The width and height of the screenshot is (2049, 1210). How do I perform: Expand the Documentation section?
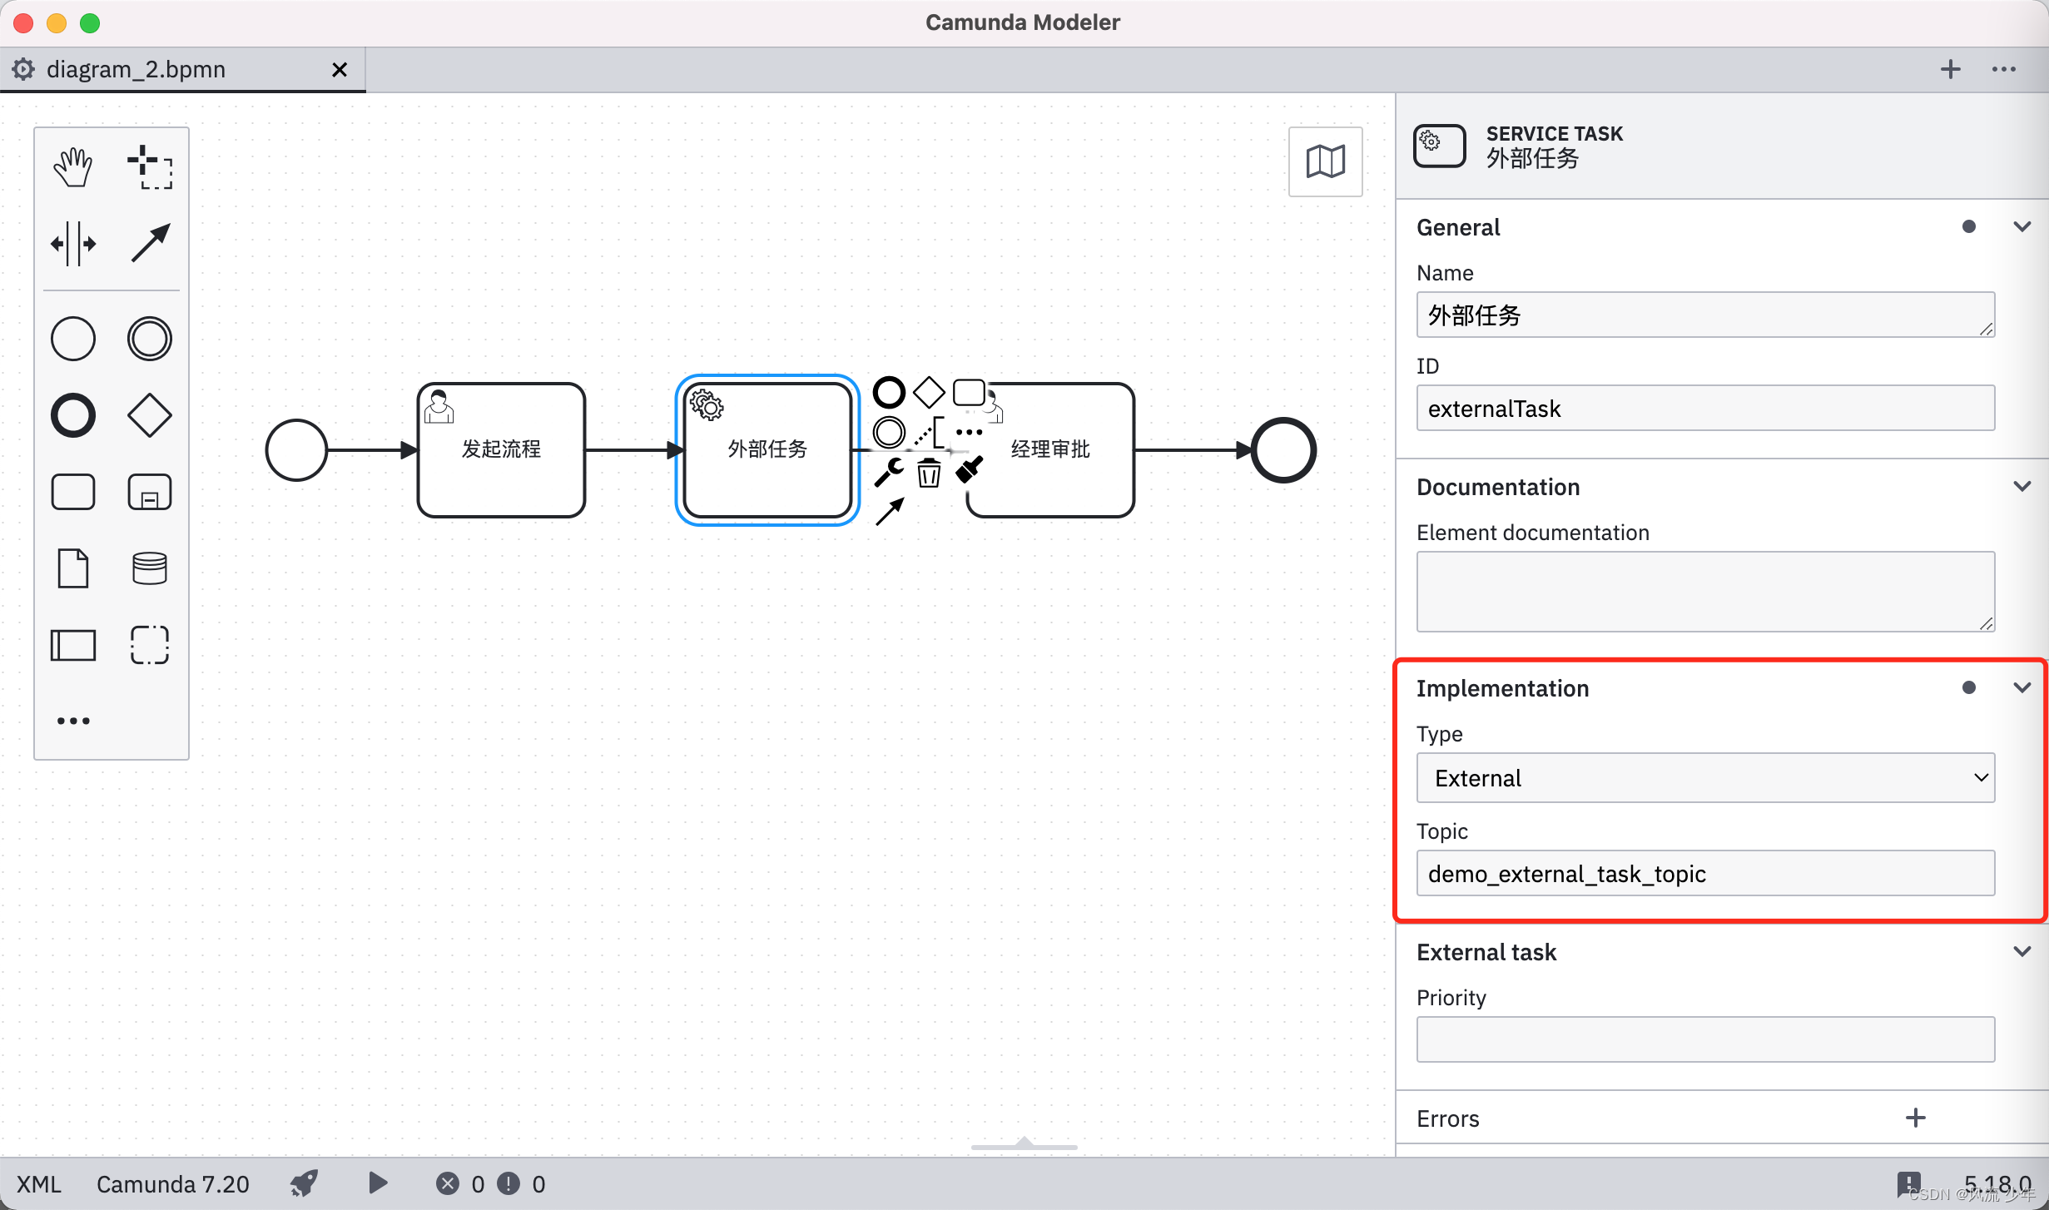[x=2023, y=487]
